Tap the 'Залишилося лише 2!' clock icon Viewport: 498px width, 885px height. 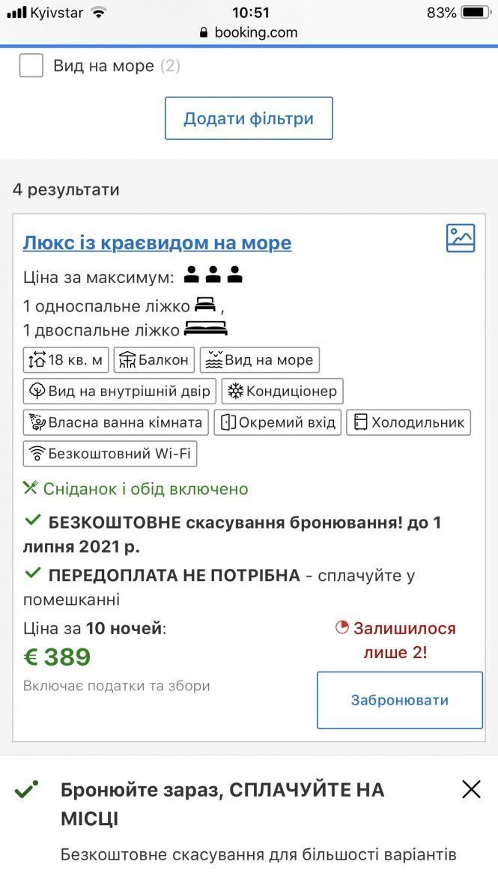pyautogui.click(x=342, y=627)
